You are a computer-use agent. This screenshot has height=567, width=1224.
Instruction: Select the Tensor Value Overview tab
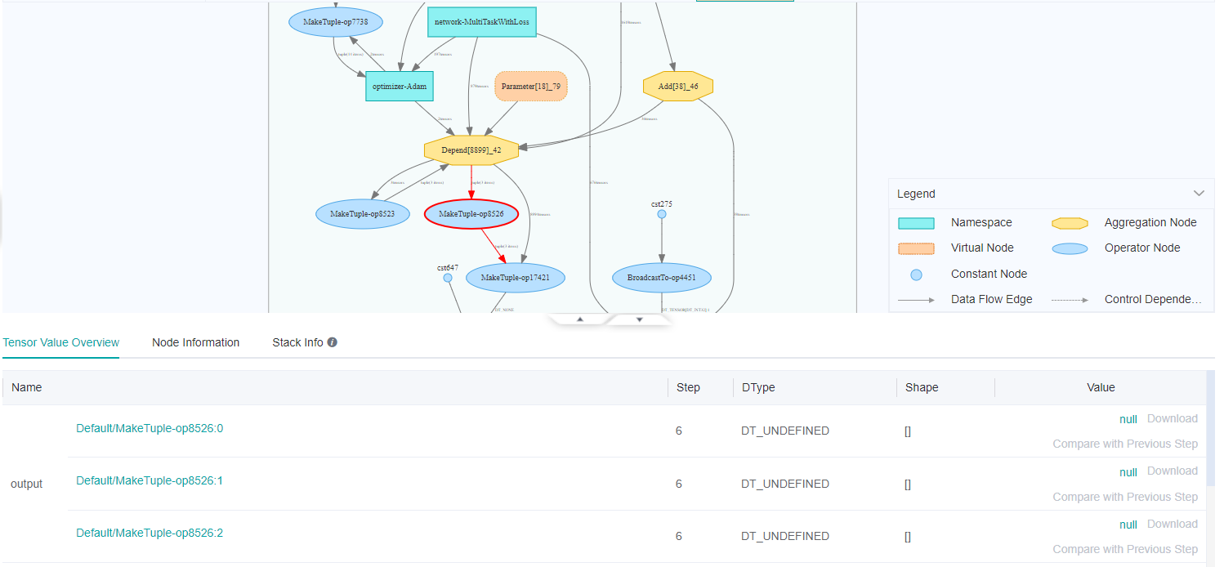point(61,342)
